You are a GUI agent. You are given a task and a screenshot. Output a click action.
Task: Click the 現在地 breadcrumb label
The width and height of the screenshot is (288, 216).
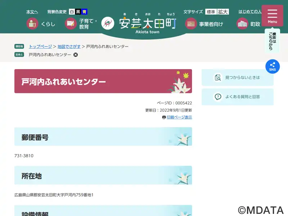(19, 46)
